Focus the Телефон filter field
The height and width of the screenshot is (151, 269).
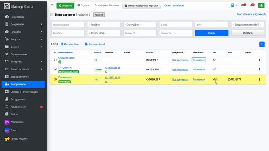point(68,33)
